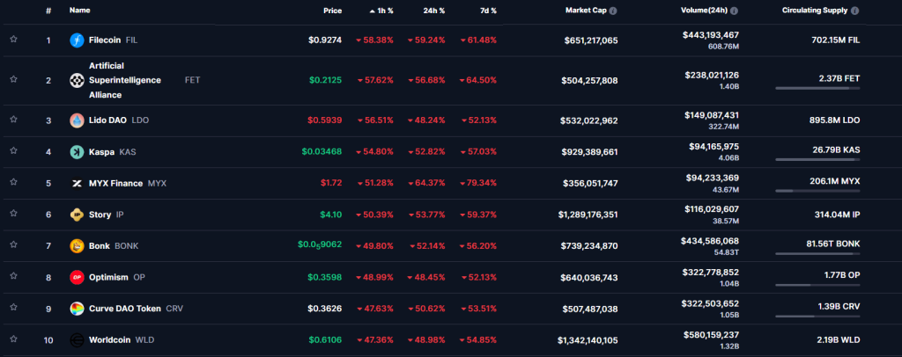The height and width of the screenshot is (357, 902).
Task: Click the Worldcoin logo icon
Action: point(77,340)
